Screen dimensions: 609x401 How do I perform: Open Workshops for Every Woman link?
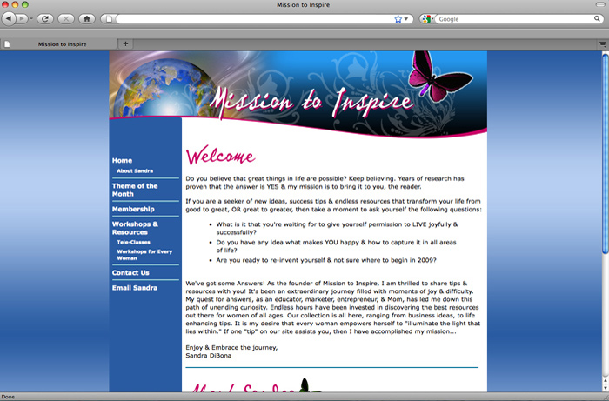click(144, 255)
